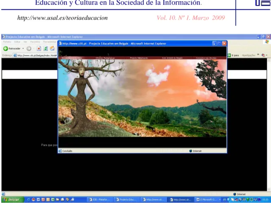The width and height of the screenshot is (271, 203).
Task: Click the Home page icon
Action: coord(52,49)
